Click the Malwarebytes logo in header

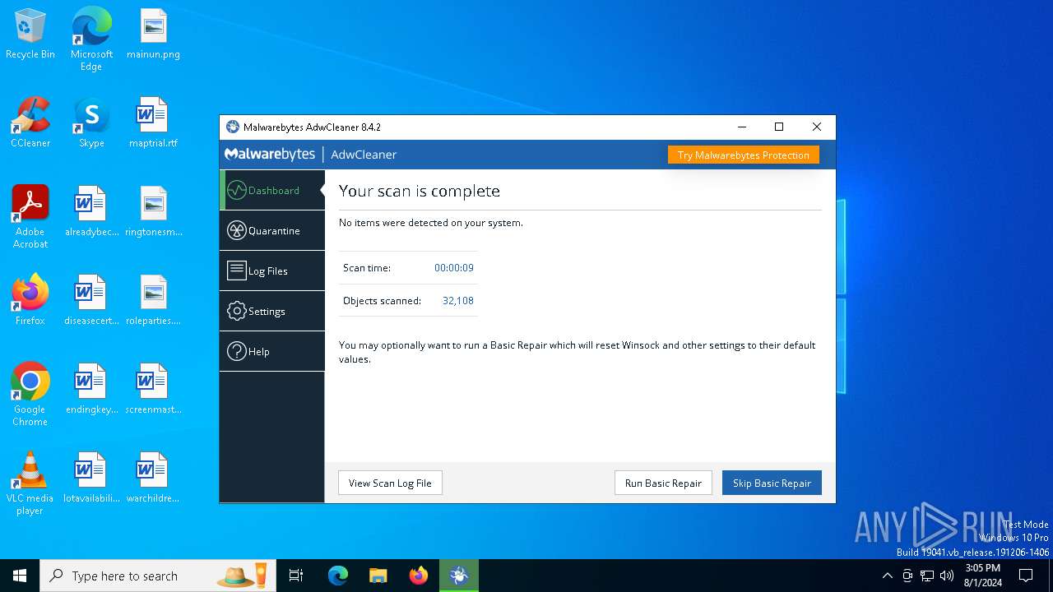[x=270, y=155]
